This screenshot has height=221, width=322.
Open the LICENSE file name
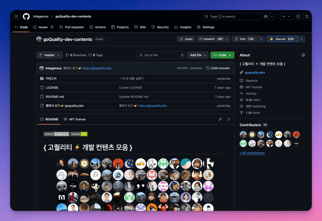52,88
